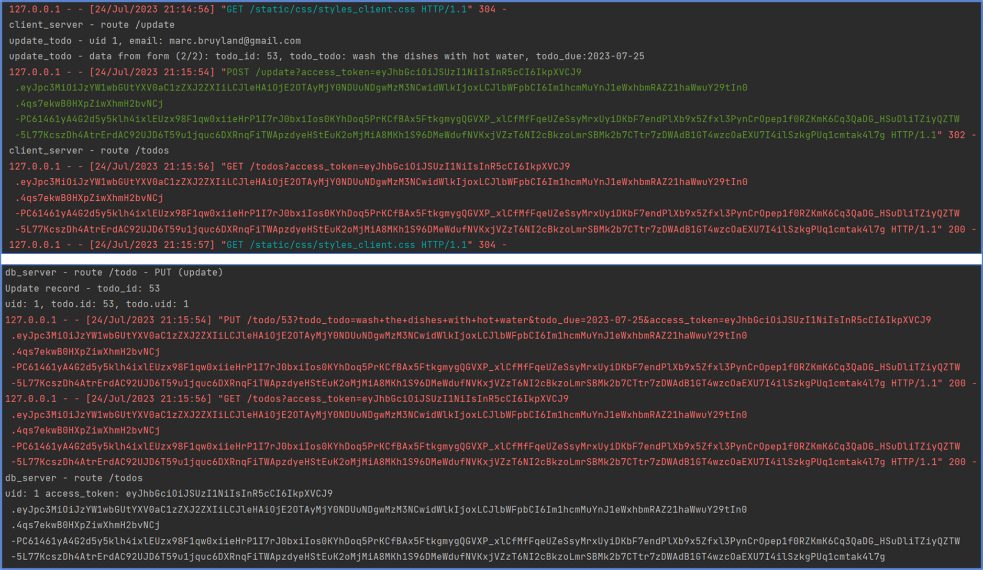
Task: Select the PUT /todo/53 request log line
Action: pos(468,320)
